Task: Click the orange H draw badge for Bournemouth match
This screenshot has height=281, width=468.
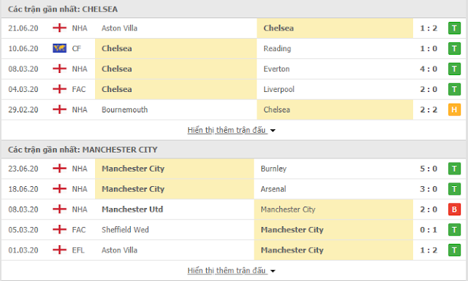Action: (454, 109)
